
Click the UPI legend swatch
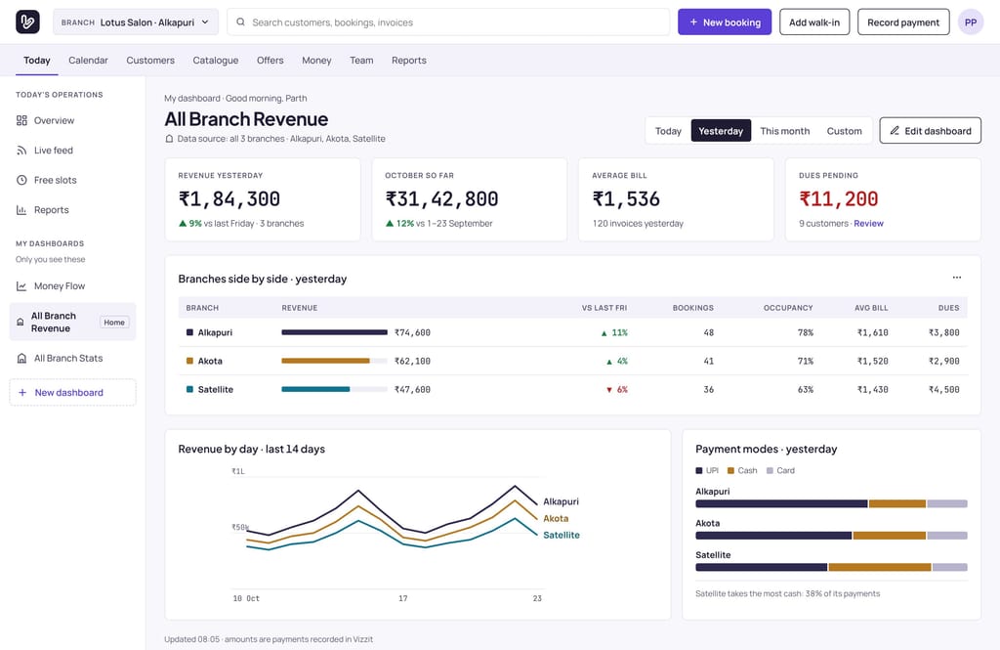point(699,470)
